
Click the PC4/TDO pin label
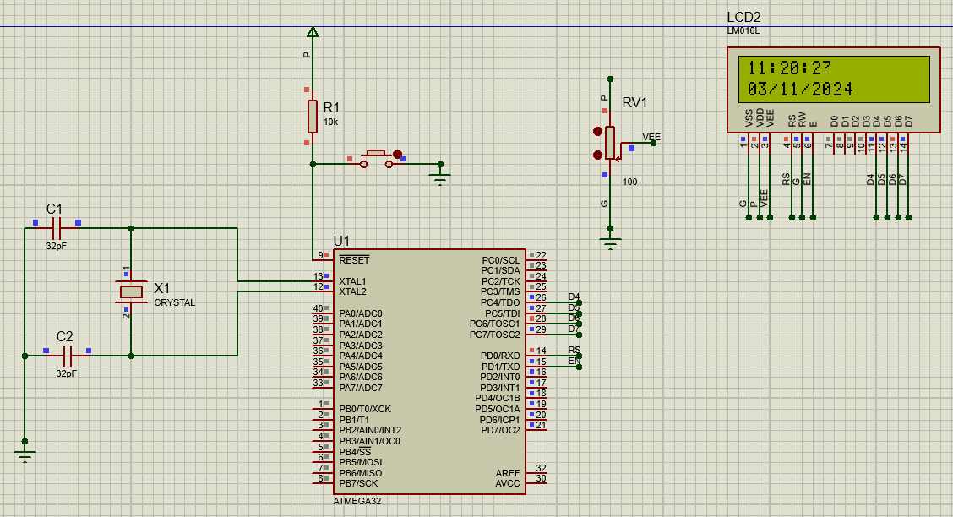[x=500, y=302]
